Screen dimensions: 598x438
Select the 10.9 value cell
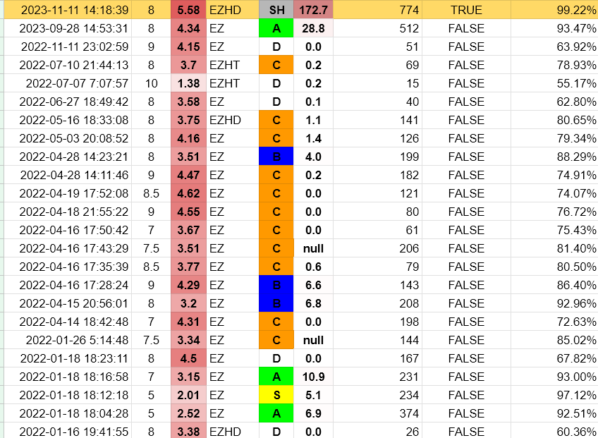pos(312,377)
